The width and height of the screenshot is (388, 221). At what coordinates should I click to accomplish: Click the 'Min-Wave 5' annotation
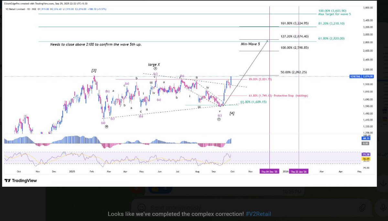click(x=250, y=44)
